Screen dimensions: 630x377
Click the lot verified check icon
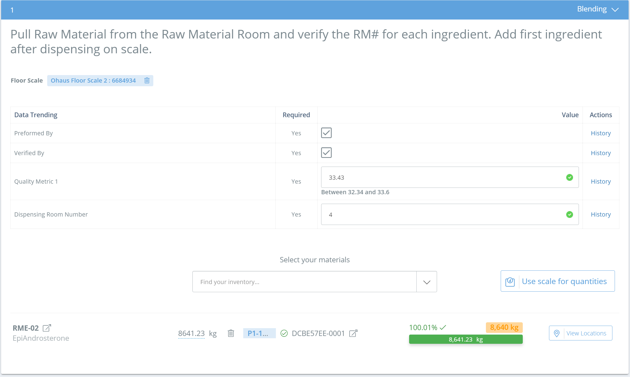tap(284, 333)
